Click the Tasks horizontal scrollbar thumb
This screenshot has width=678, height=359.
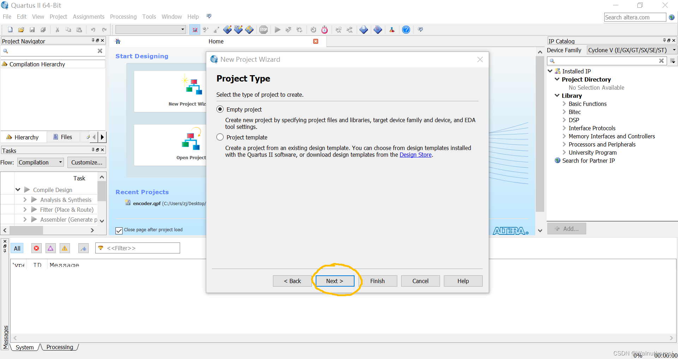pos(26,230)
